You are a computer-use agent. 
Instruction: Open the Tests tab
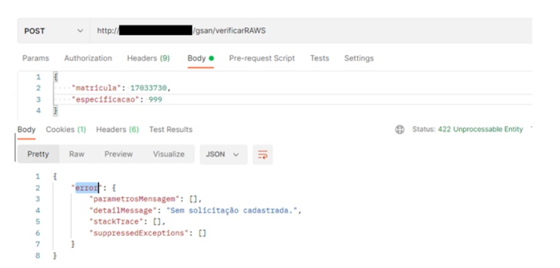point(319,59)
